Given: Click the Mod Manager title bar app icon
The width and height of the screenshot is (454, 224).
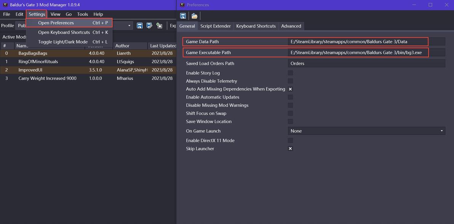Looking at the screenshot, I should tap(5, 5).
